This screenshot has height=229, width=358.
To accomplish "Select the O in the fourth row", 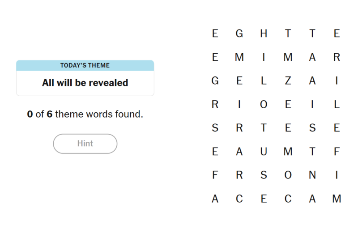I will 264,105.
